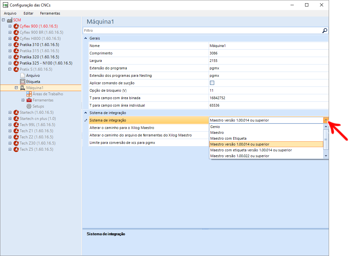Click the Ferramentas toolbox icon
This screenshot has width=352, height=256.
coord(29,100)
